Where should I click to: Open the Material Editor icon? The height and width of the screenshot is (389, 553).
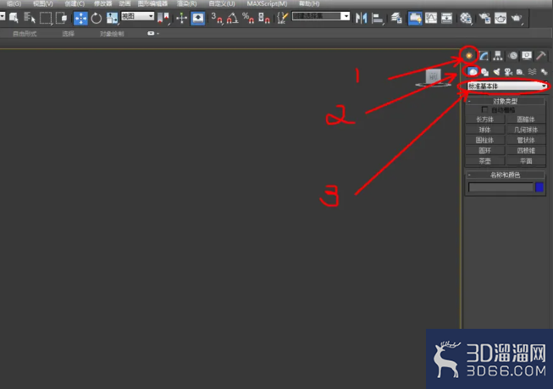(x=466, y=18)
